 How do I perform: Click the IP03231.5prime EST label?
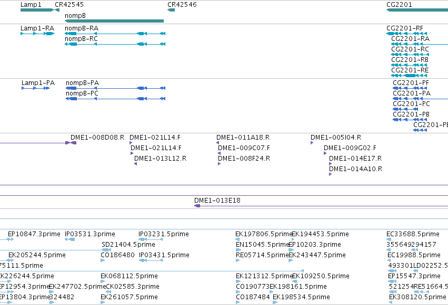164,234
